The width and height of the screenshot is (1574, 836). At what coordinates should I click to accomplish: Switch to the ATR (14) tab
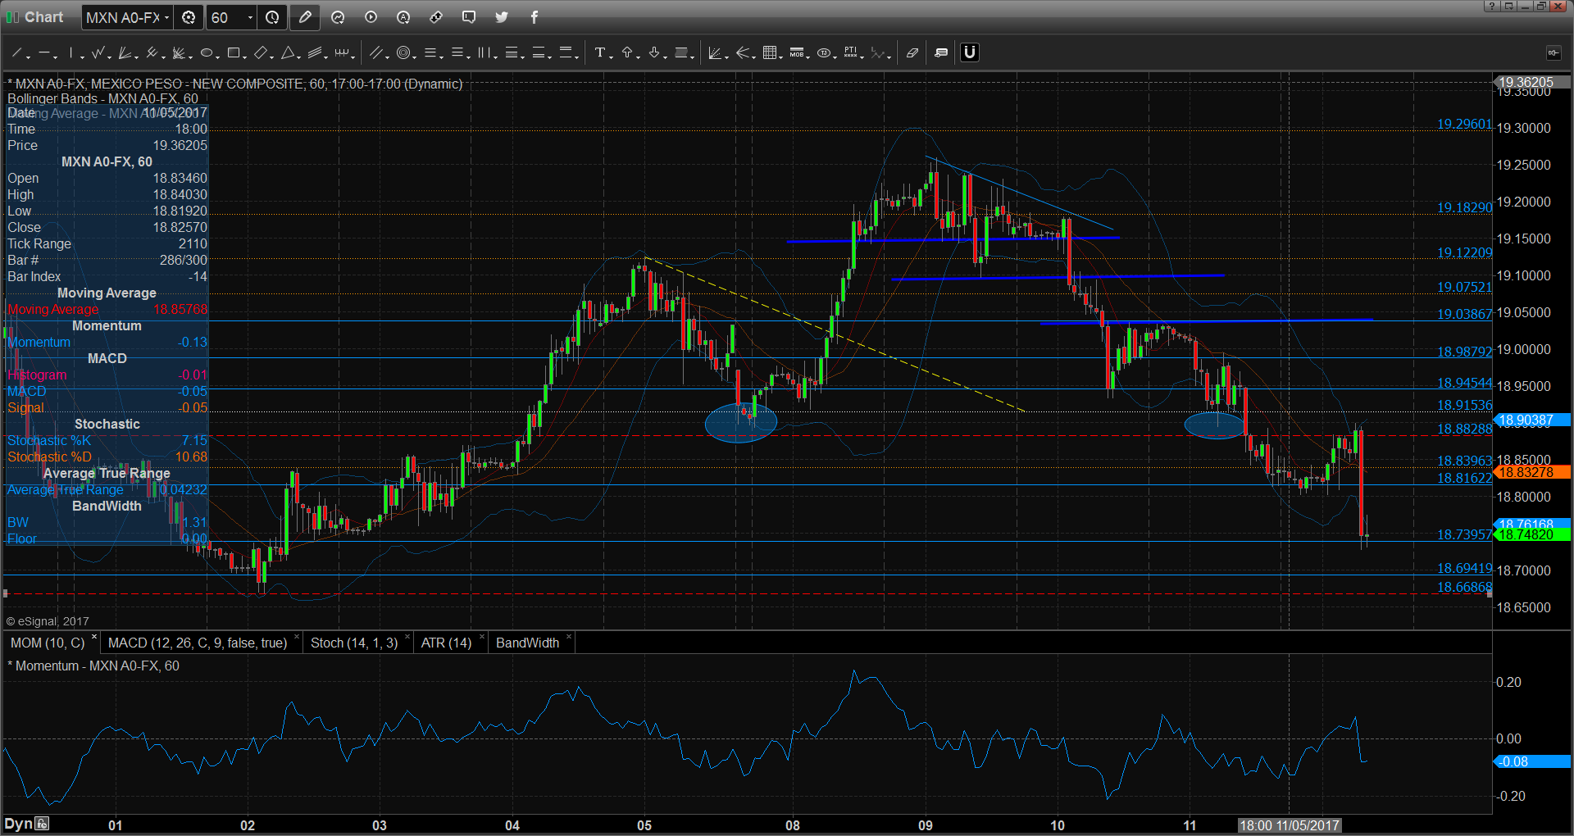click(x=446, y=643)
